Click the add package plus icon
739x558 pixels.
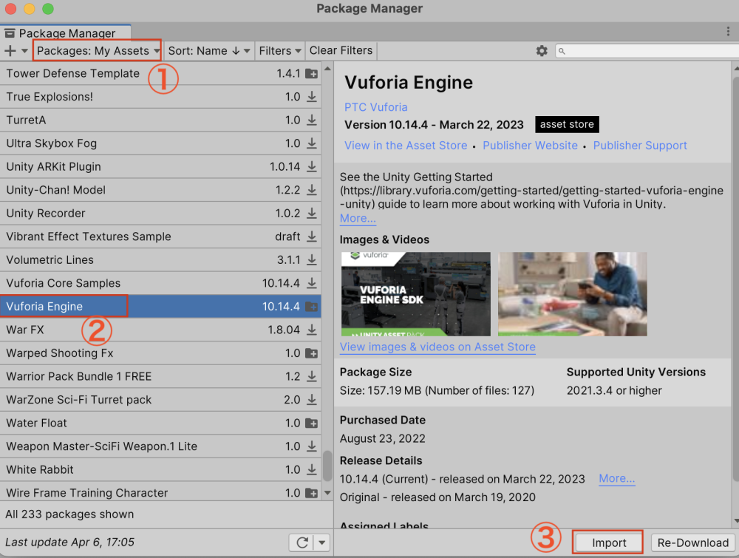pos(10,51)
